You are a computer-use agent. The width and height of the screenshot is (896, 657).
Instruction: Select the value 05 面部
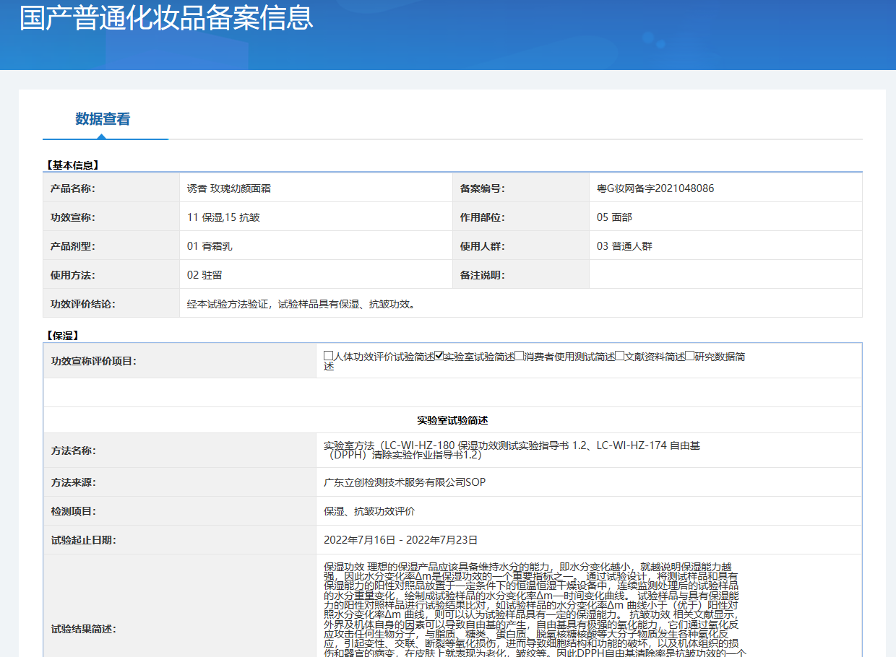(614, 217)
